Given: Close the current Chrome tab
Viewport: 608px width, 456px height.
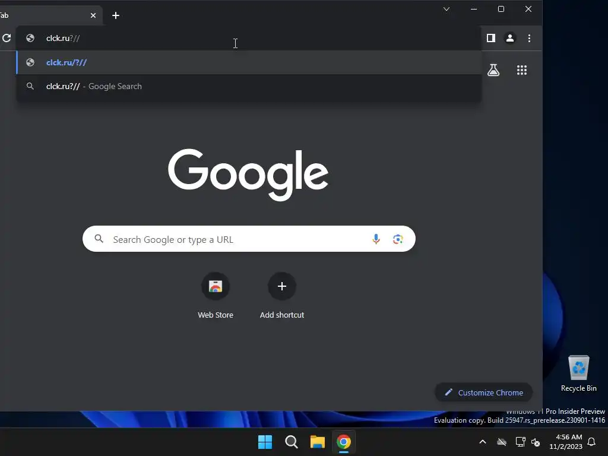Looking at the screenshot, I should 93,15.
